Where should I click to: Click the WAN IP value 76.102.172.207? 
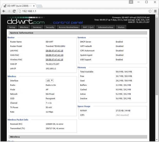tap(52, 64)
